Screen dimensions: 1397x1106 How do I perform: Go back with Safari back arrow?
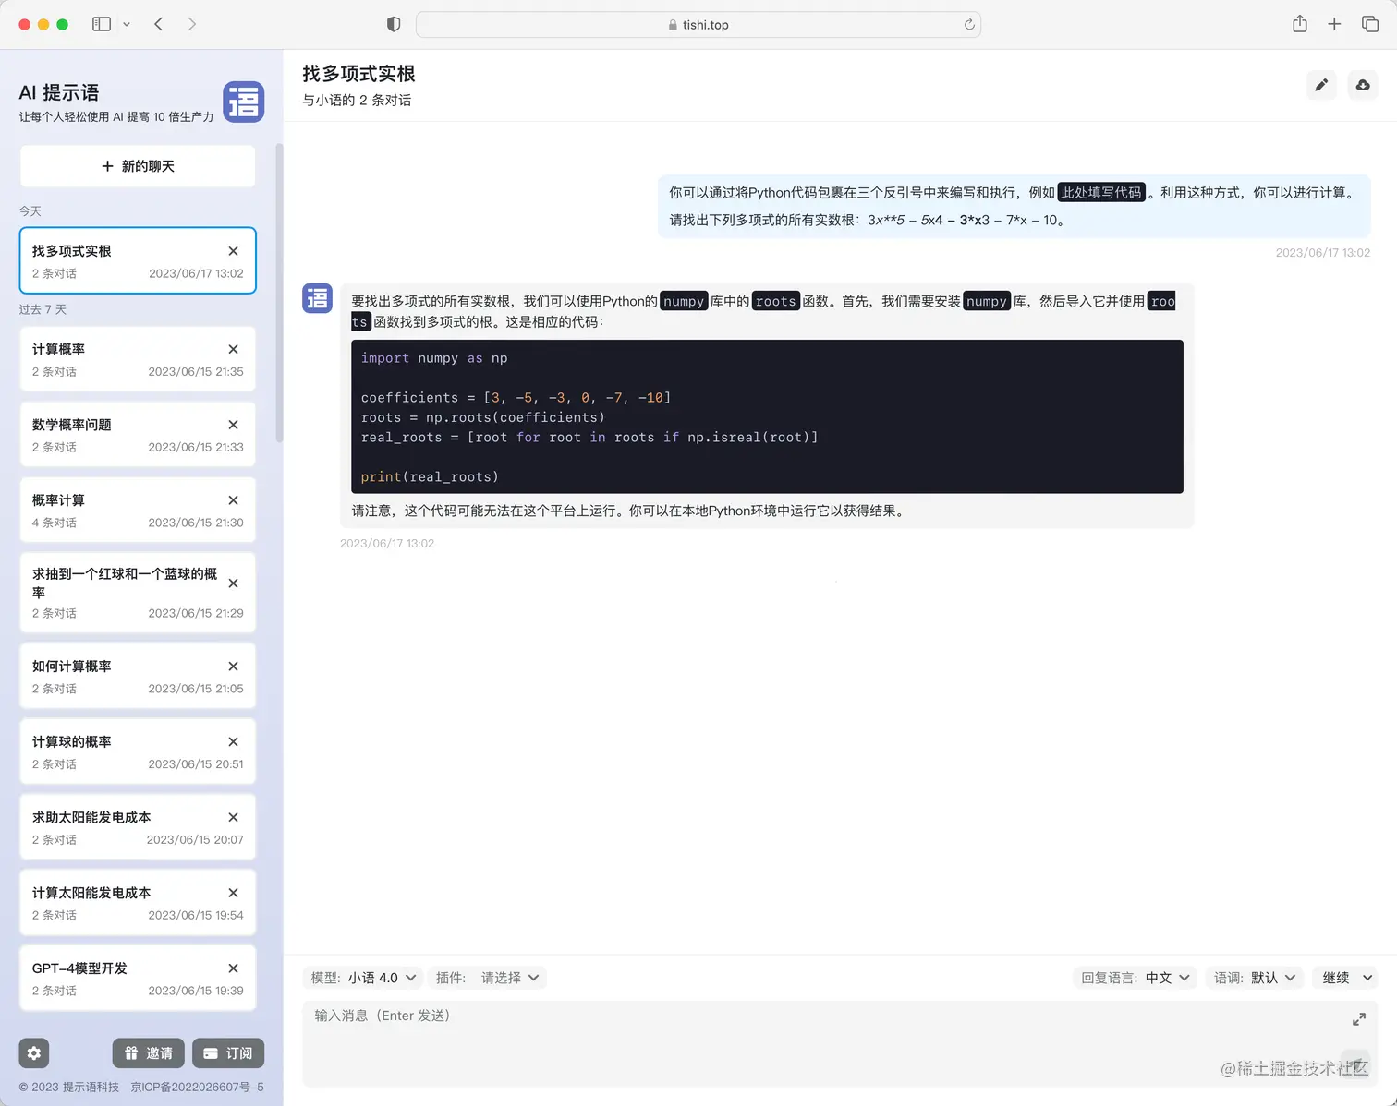click(x=159, y=24)
